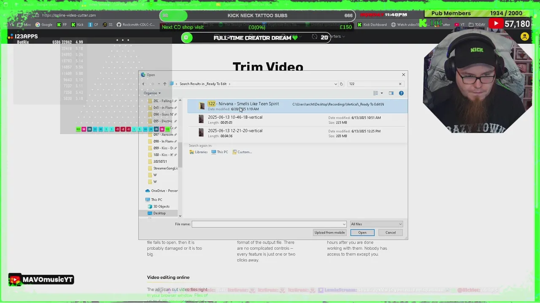Expand the address bar history dropdown

point(336,84)
